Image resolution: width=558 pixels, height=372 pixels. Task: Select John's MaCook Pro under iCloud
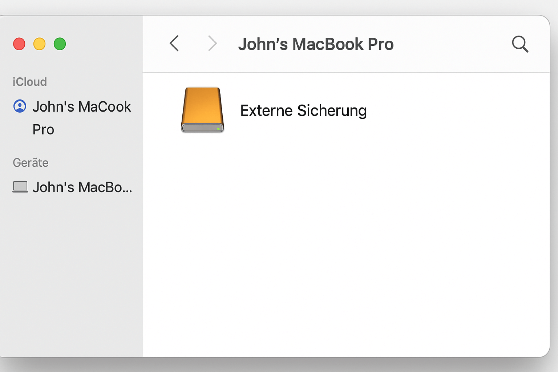pyautogui.click(x=82, y=118)
